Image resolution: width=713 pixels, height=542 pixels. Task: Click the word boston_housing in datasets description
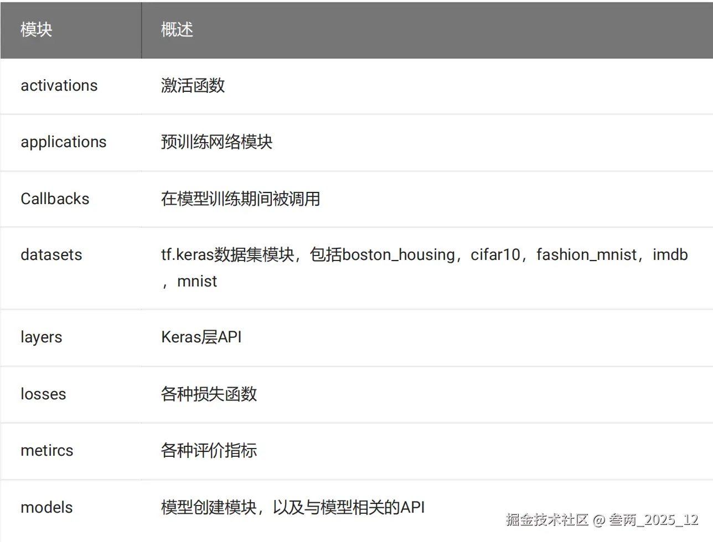point(399,255)
